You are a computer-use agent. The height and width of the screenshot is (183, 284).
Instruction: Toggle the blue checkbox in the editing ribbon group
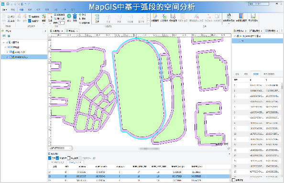coord(30,21)
